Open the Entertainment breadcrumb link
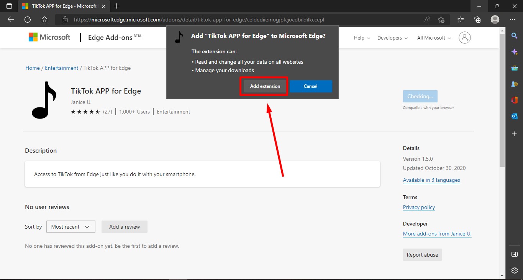This screenshot has height=280, width=523. tap(61, 68)
